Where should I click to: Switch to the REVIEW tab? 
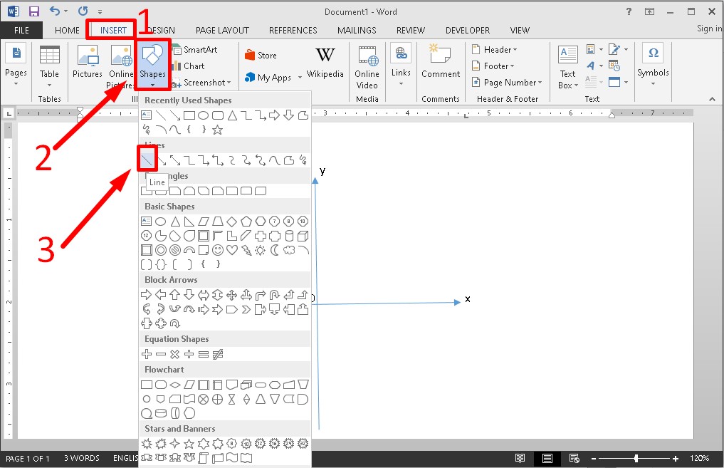pos(410,31)
